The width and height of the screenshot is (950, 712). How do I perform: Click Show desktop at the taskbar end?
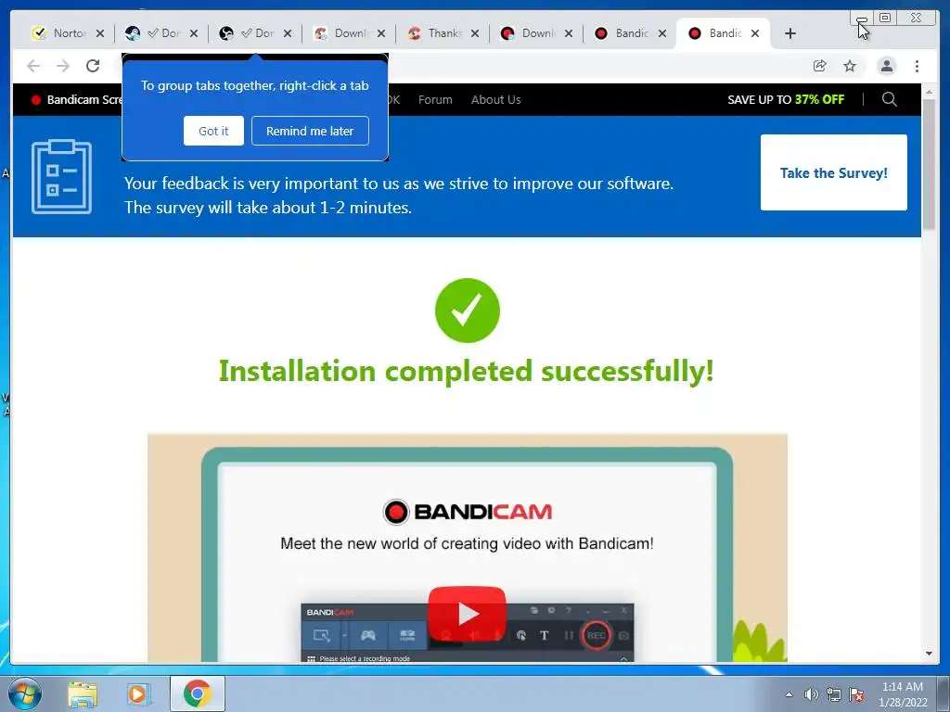click(943, 693)
